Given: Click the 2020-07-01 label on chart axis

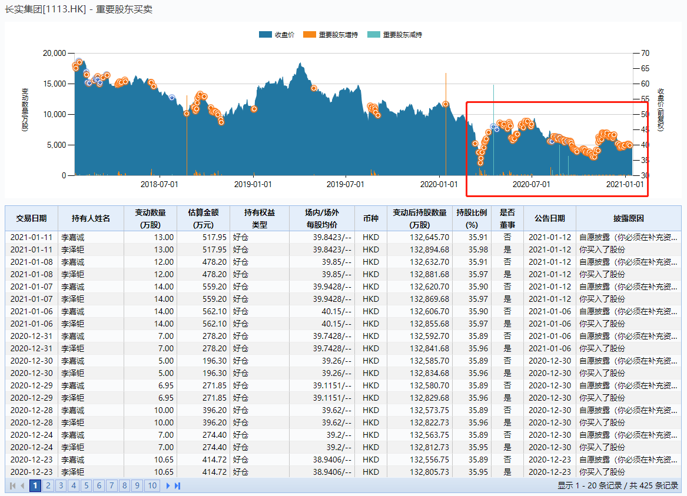Looking at the screenshot, I should 531,184.
